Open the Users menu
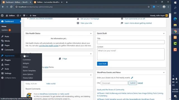The width and height of the screenshot is (179, 100). click(7, 64)
